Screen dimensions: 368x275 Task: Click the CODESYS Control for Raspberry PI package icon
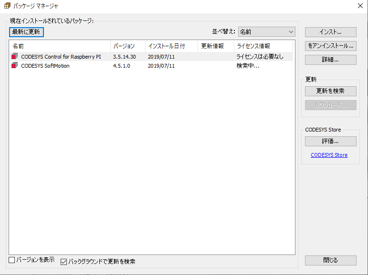tap(14, 56)
